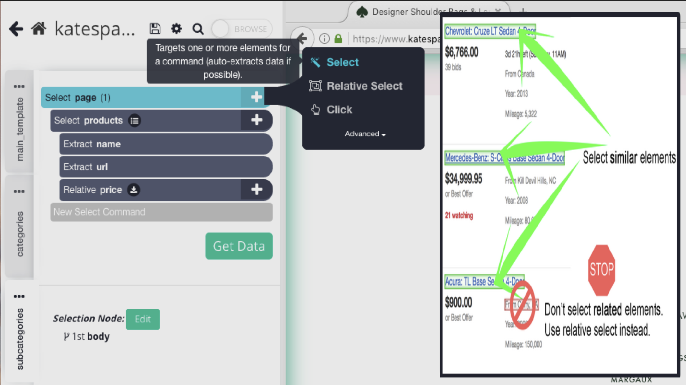Click the '39 bids' text

[x=453, y=67]
